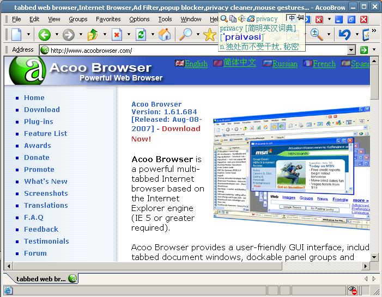Screen dimensions: 382x297
Task: Click the popup blocker status bar icon
Action: tap(353, 291)
